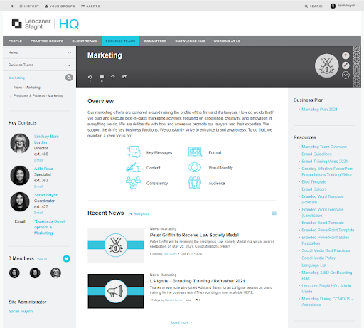Click Load more news posts
This screenshot has width=364, height=328.
coord(182,322)
